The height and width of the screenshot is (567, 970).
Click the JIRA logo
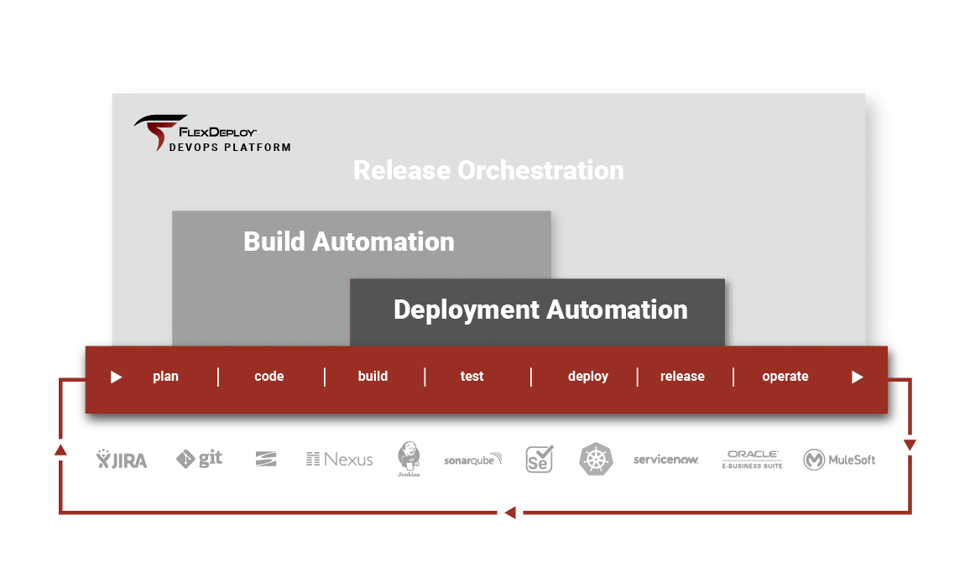tap(121, 460)
